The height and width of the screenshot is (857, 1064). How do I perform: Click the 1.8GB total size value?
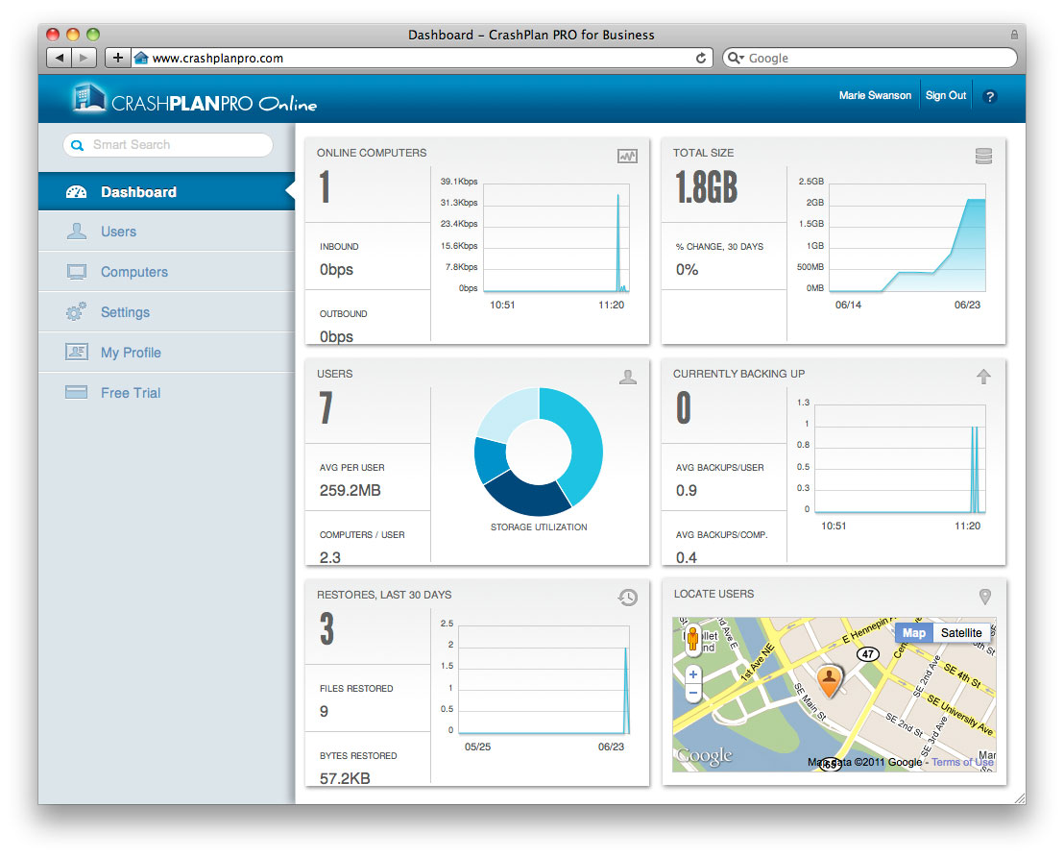707,187
